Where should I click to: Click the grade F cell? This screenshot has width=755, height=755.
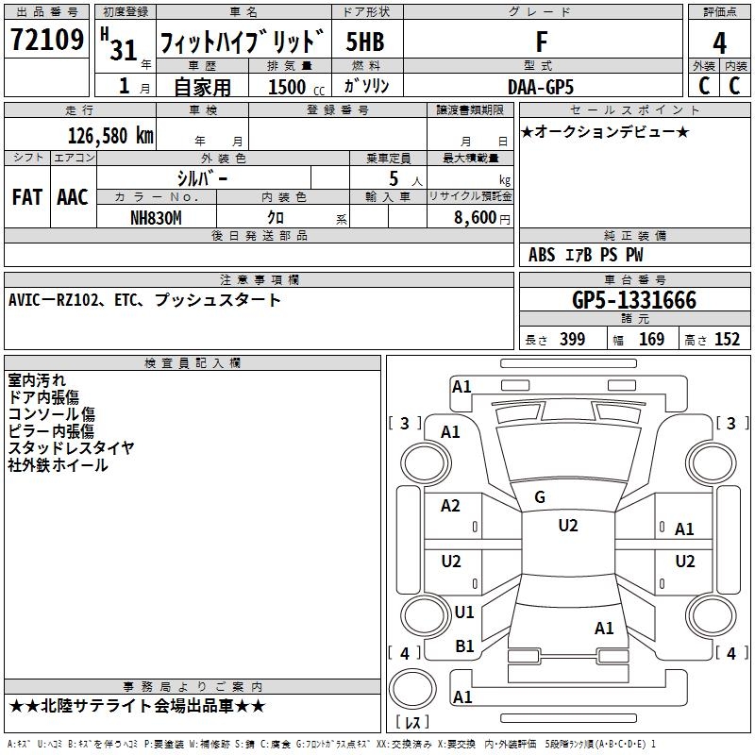pyautogui.click(x=541, y=42)
